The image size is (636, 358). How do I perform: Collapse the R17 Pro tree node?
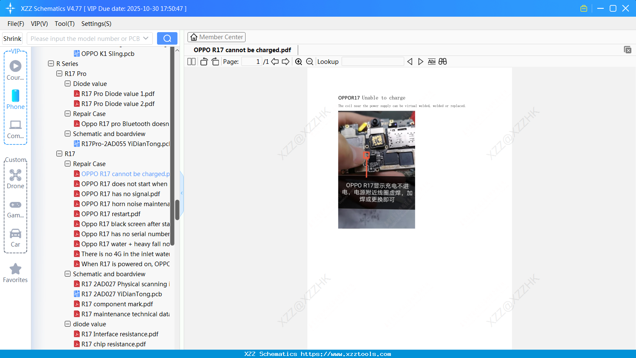tap(59, 74)
